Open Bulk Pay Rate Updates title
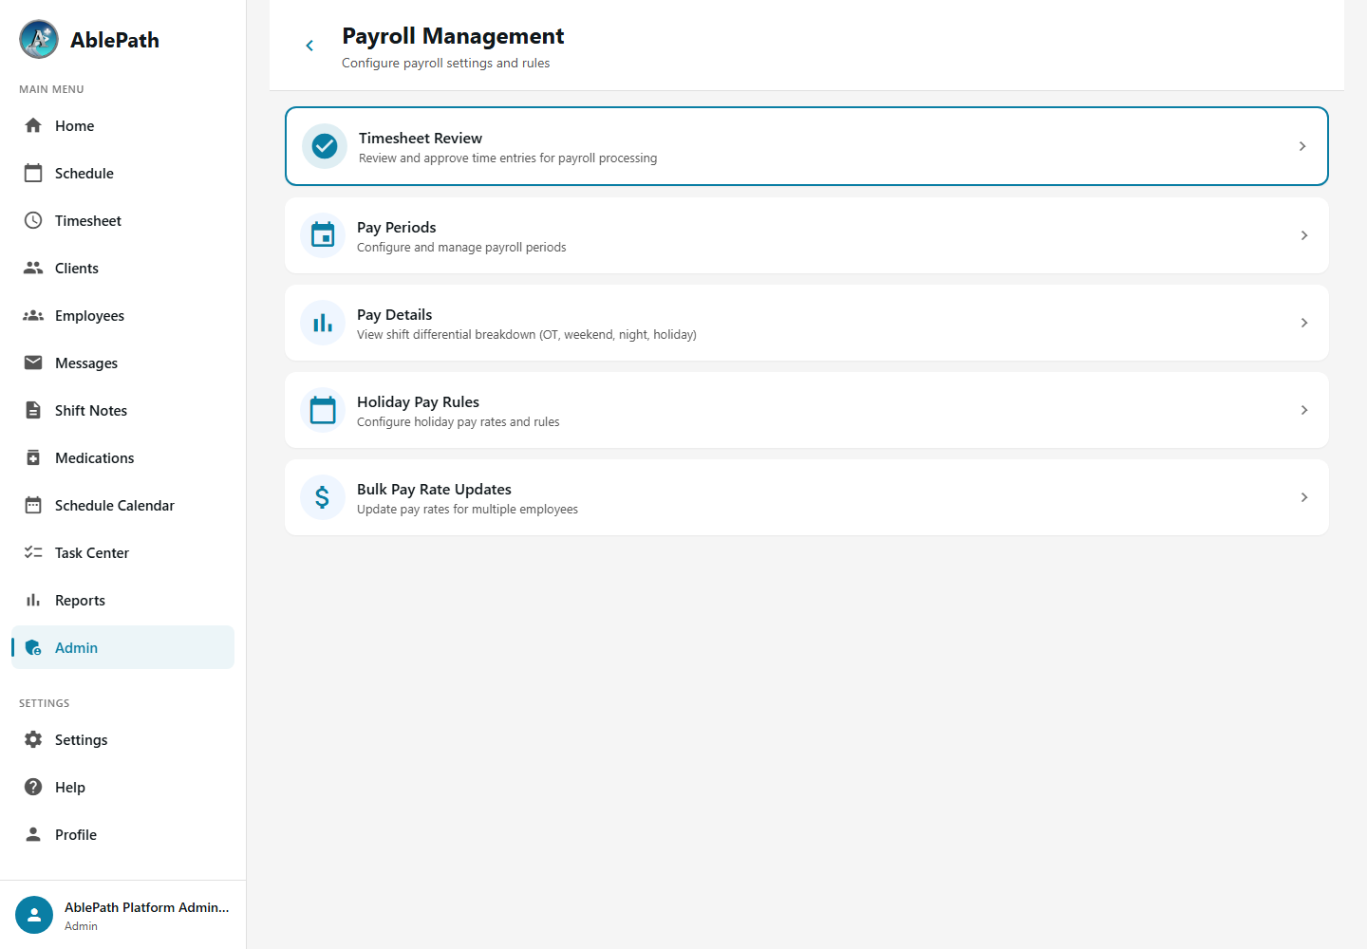The width and height of the screenshot is (1367, 949). point(434,489)
